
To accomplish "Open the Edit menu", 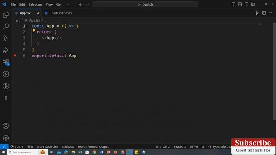I will pos(22,4).
